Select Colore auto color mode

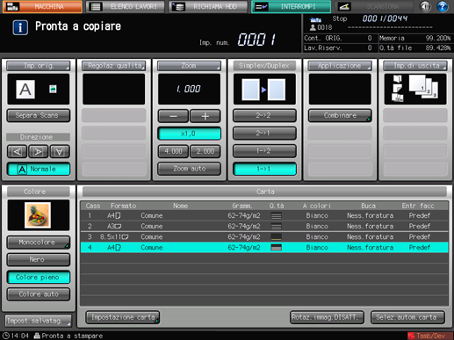pyautogui.click(x=39, y=294)
